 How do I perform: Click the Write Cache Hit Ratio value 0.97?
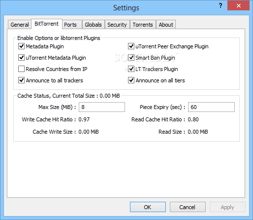pyautogui.click(x=84, y=119)
